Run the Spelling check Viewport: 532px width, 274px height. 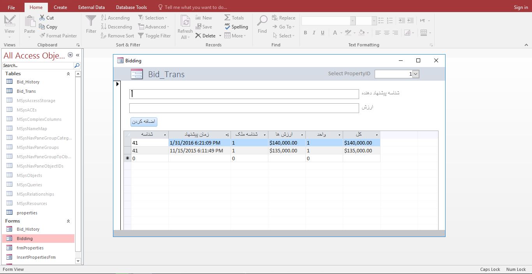[x=236, y=27]
